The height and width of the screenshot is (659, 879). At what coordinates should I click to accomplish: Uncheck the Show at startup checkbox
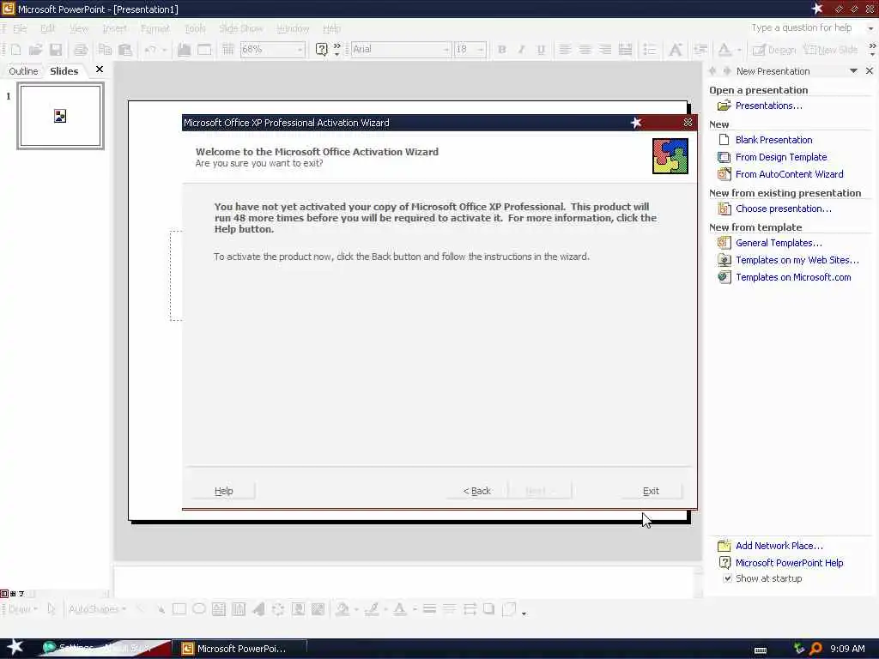727,578
